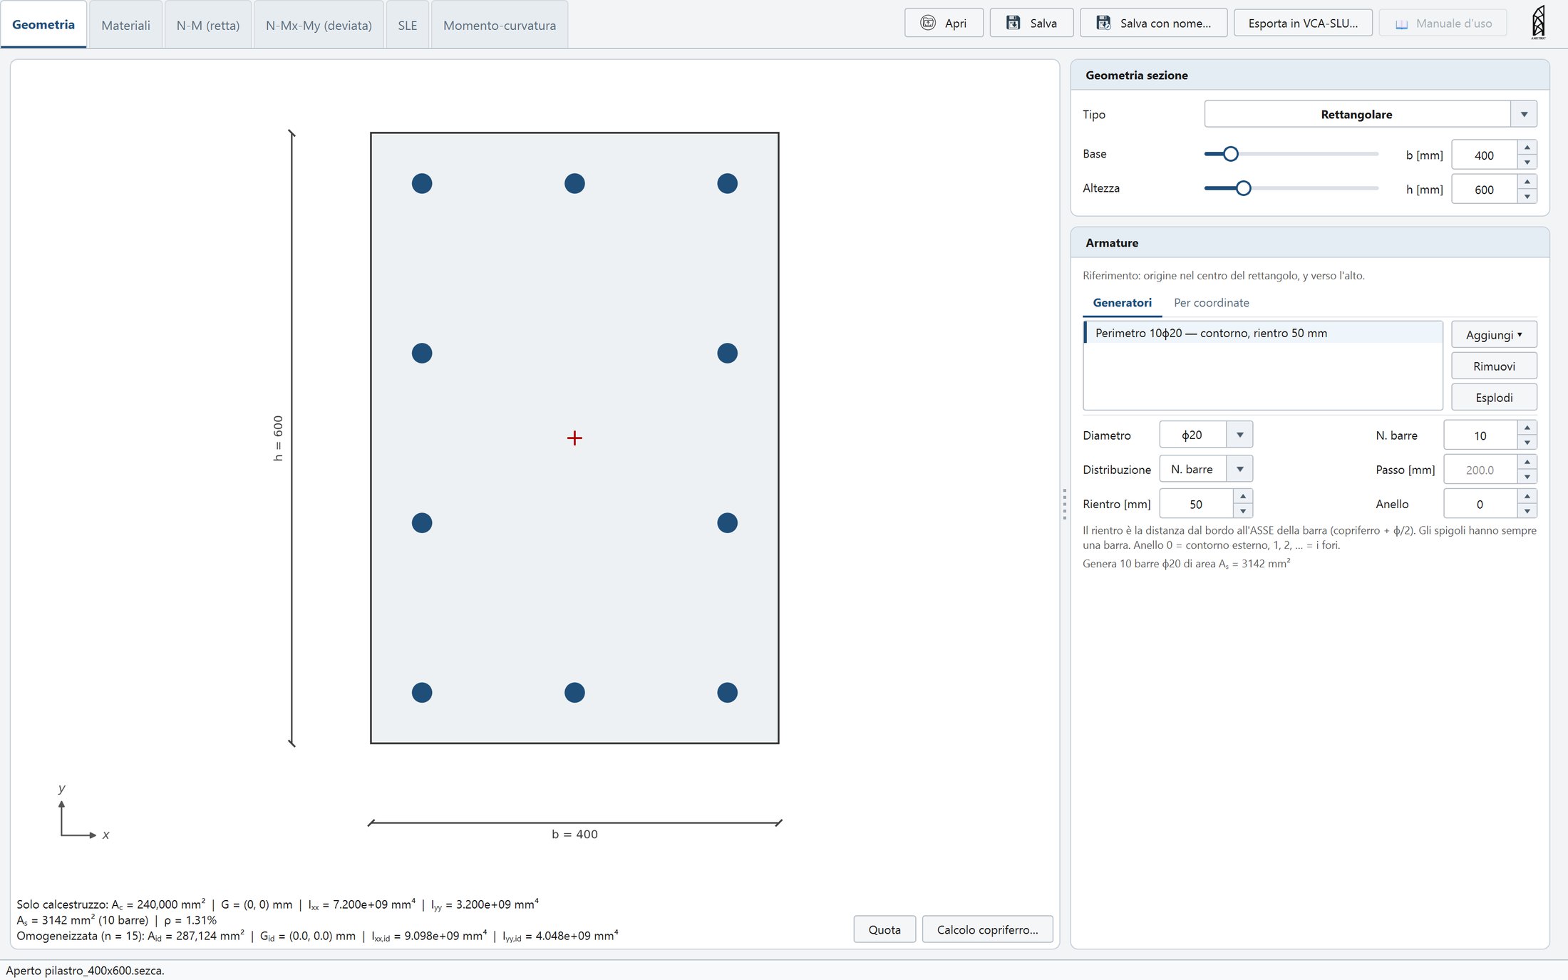This screenshot has height=980, width=1568.
Task: Switch to the Materiali tab
Action: pyautogui.click(x=125, y=25)
